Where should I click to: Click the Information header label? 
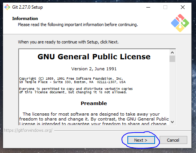pos(25,19)
